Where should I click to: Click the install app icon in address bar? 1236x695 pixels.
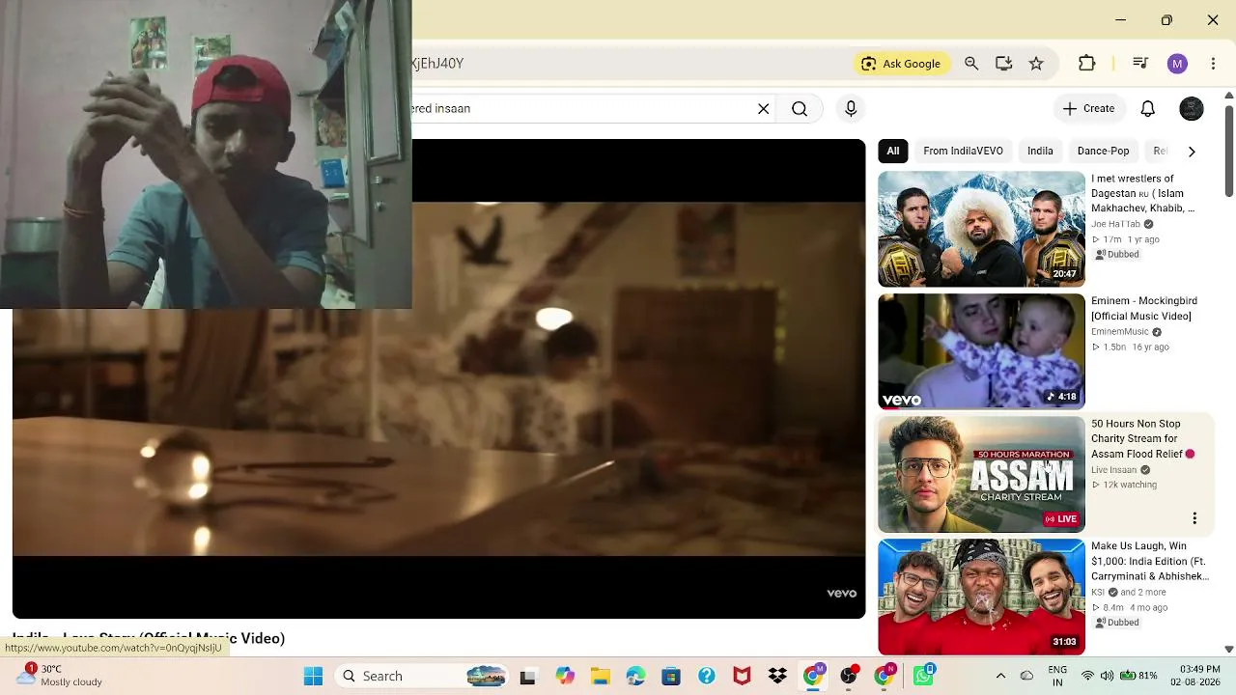coord(1004,64)
